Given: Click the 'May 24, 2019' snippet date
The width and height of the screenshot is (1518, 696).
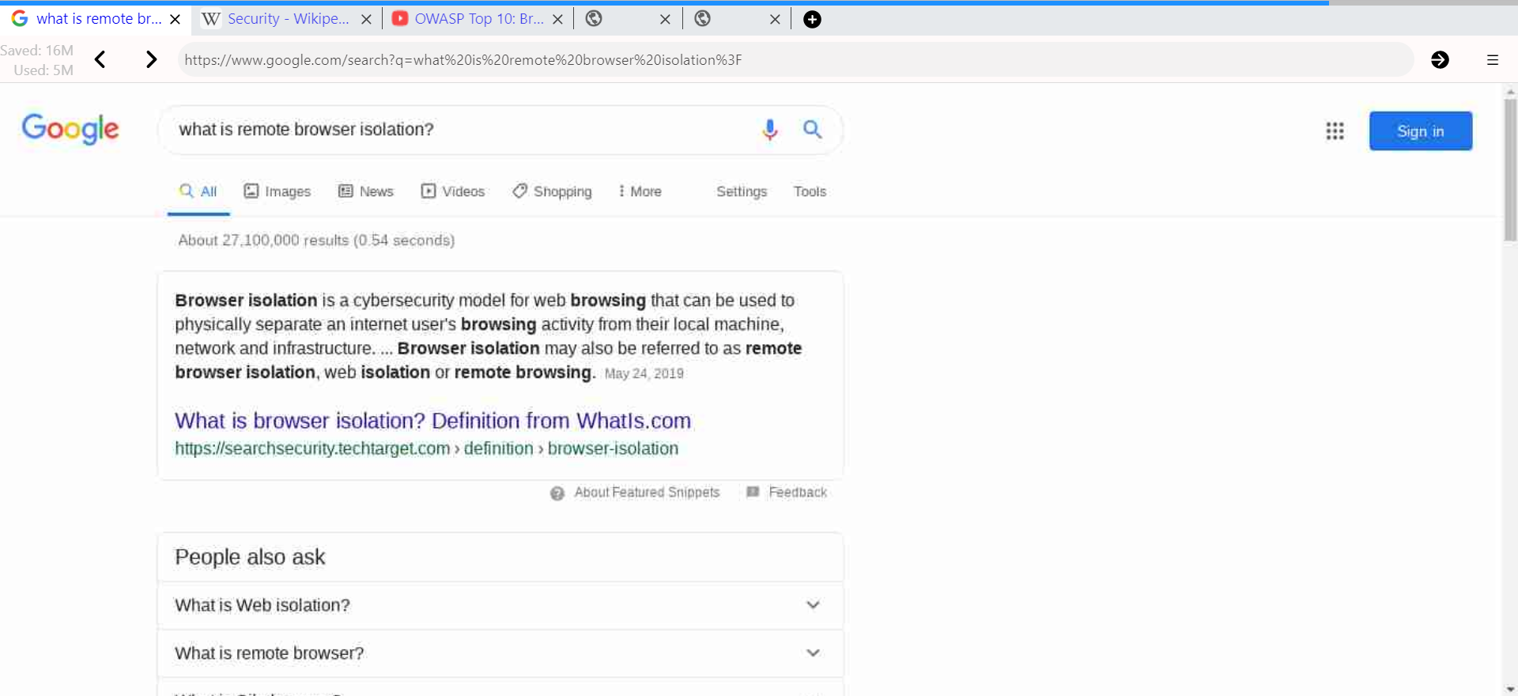Looking at the screenshot, I should coord(644,373).
